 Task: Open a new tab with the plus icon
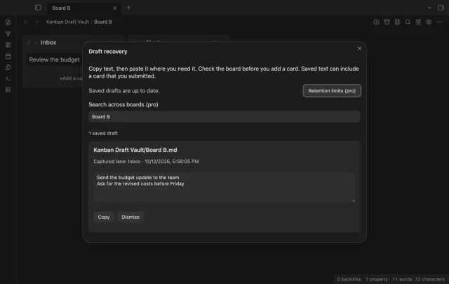pos(128,8)
